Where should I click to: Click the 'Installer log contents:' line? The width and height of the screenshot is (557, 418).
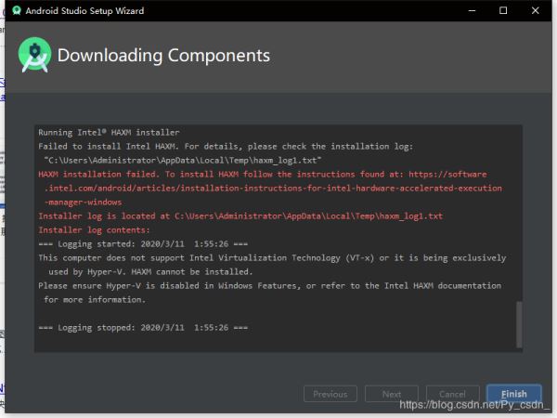click(x=94, y=230)
